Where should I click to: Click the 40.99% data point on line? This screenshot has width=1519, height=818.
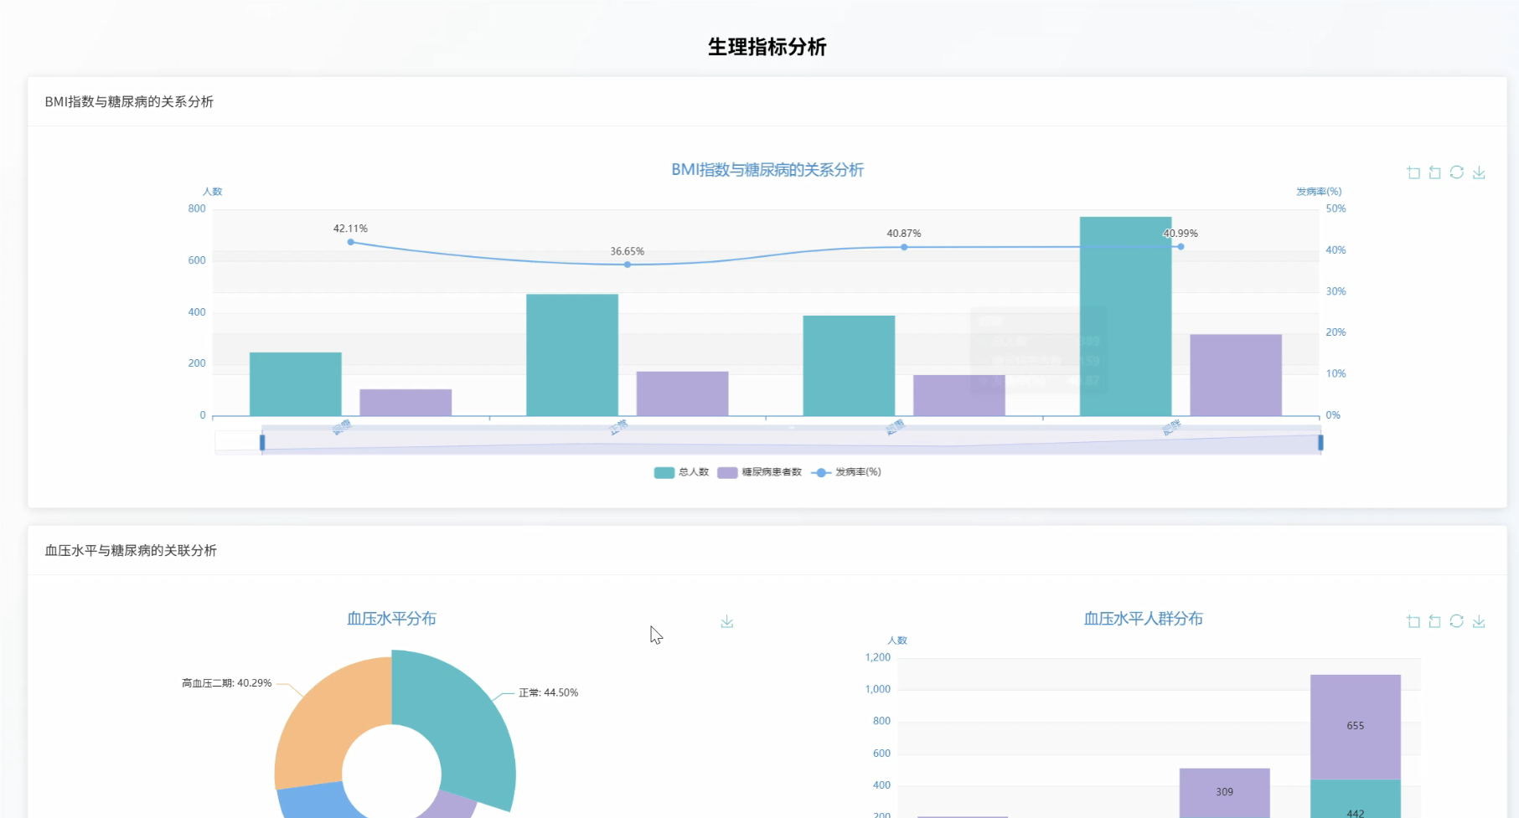pos(1181,246)
